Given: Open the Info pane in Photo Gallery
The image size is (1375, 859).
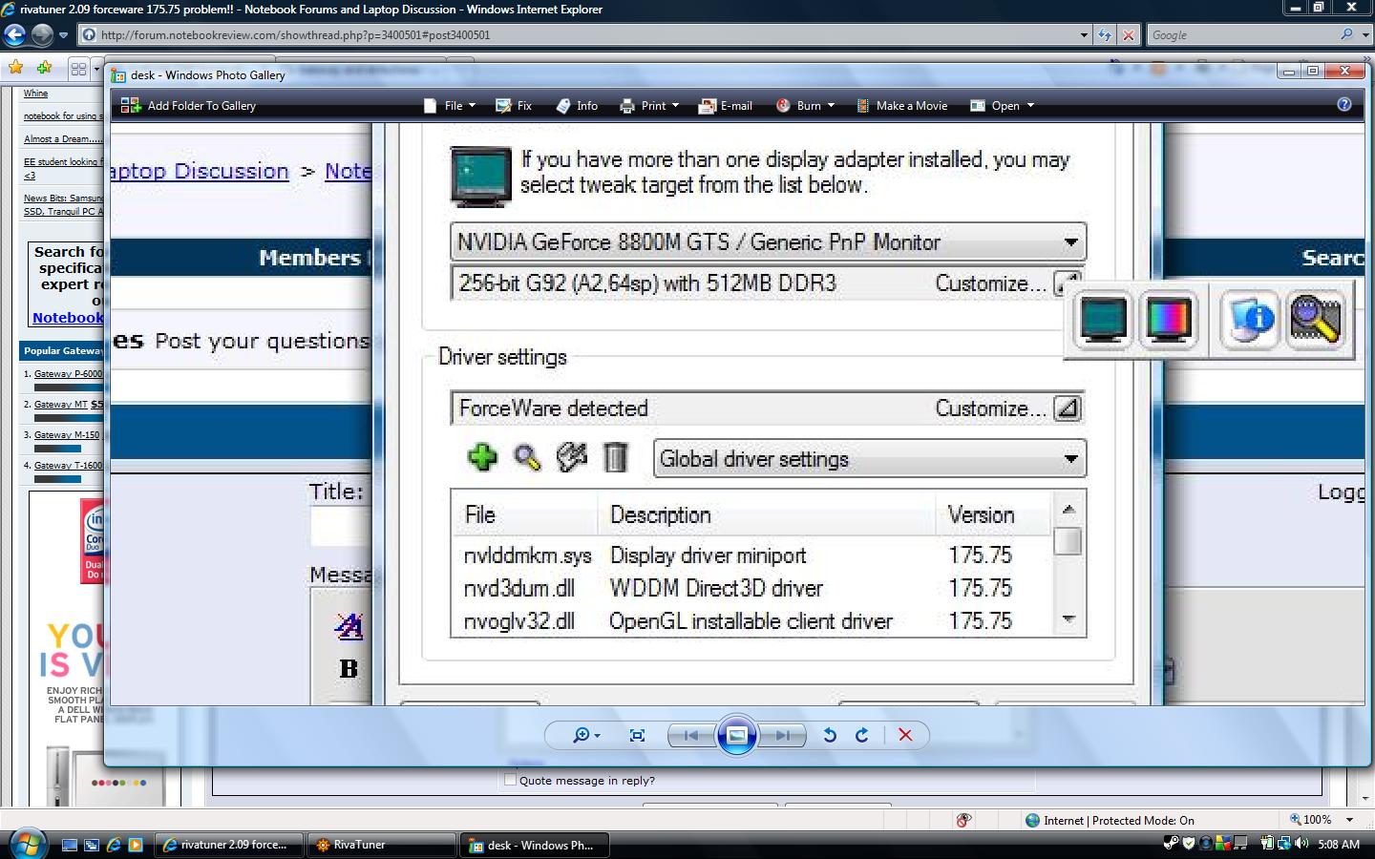Looking at the screenshot, I should coord(577,106).
